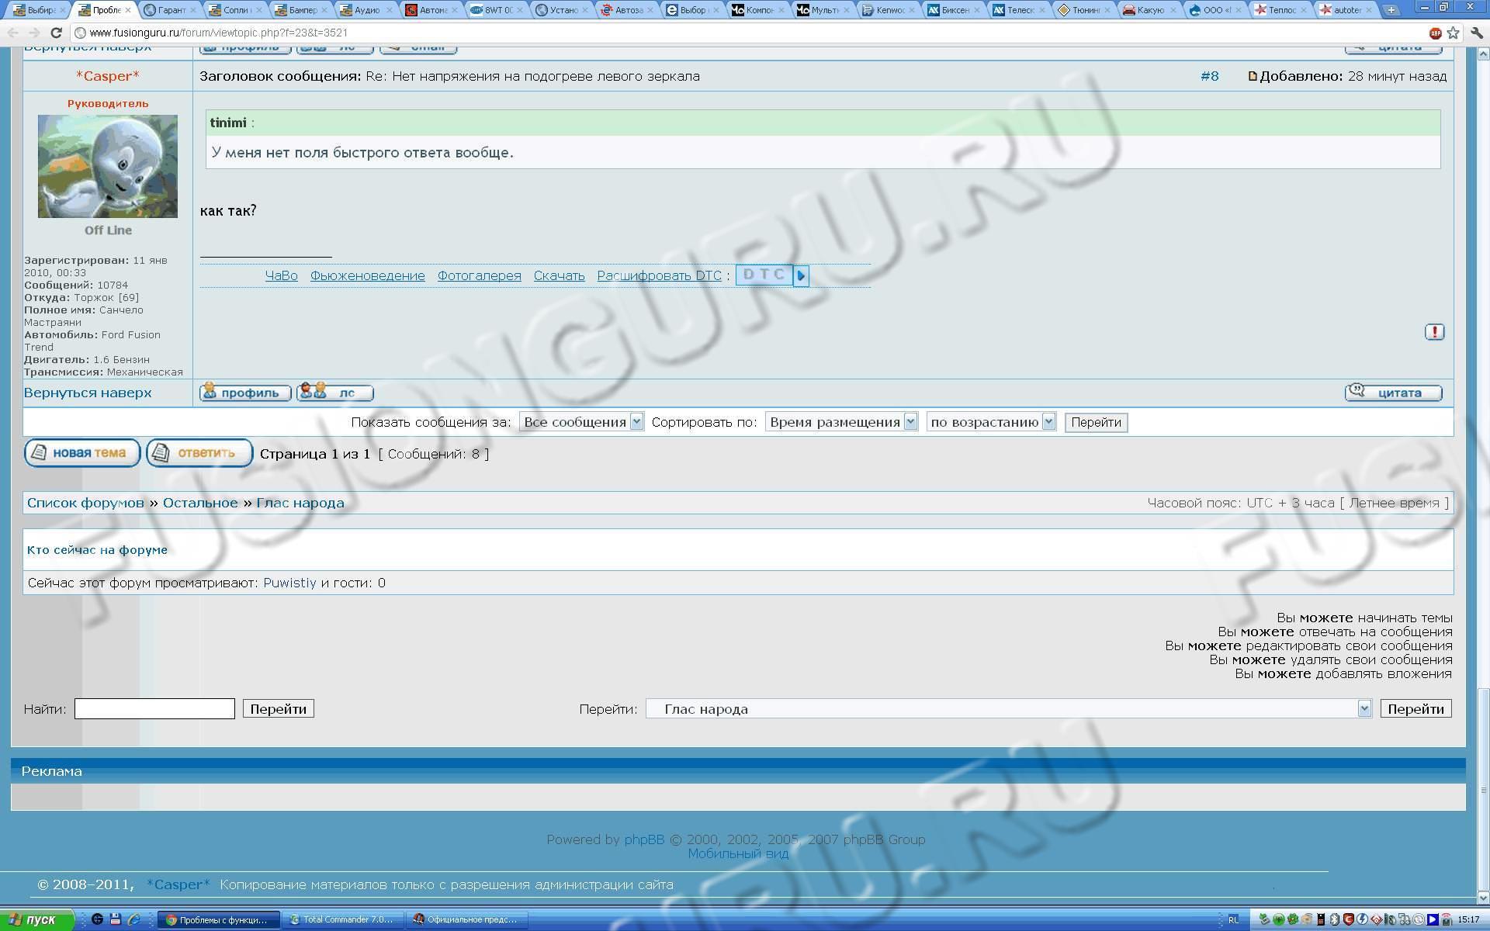The image size is (1490, 931).
Task: Bookmark this page with the star icon
Action: pos(1454,33)
